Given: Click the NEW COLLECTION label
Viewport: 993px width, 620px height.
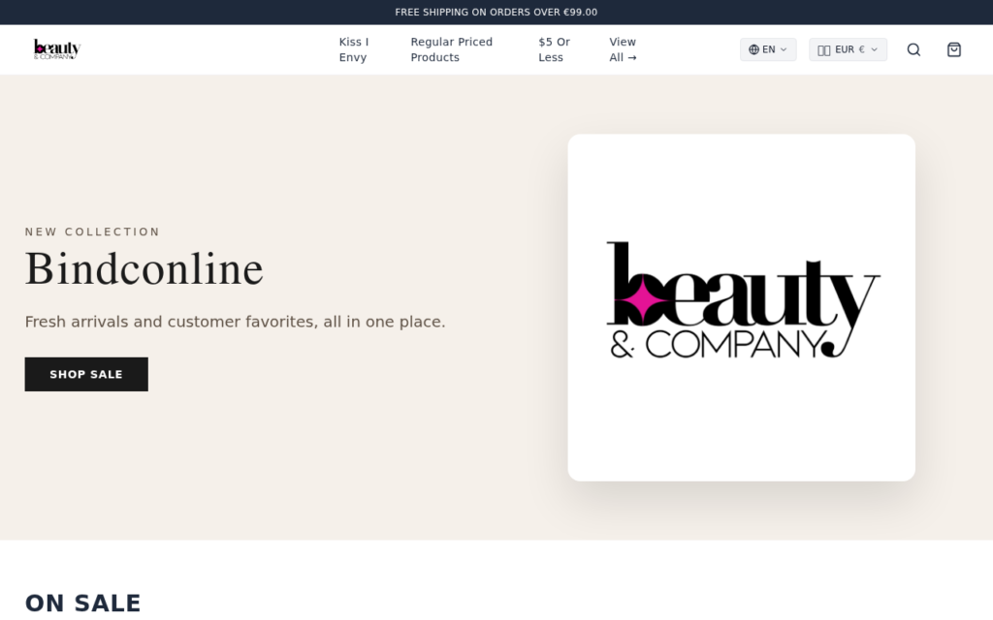Looking at the screenshot, I should (x=92, y=232).
